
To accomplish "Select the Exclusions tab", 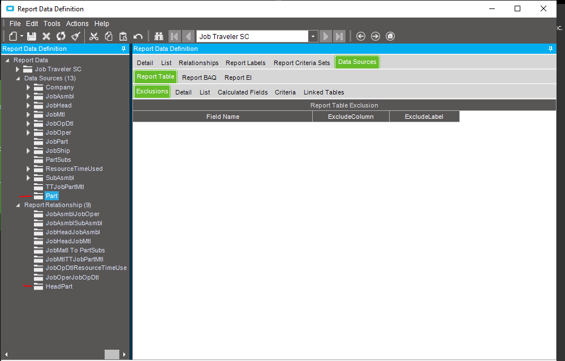I will [x=152, y=91].
